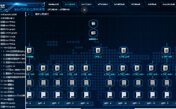The image size is (176, 109).
Task: Click the white appliance icon above 用户: 11
Action: [x=86, y=95]
